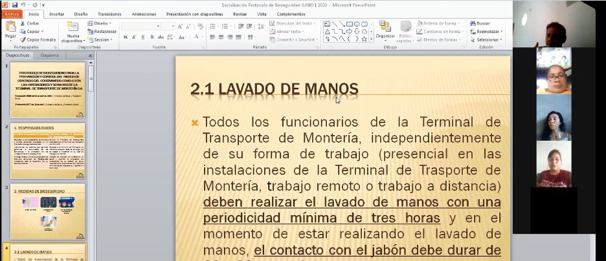Select the rectangle shape in gallery
The width and height of the screenshot is (606, 261).
click(x=350, y=24)
